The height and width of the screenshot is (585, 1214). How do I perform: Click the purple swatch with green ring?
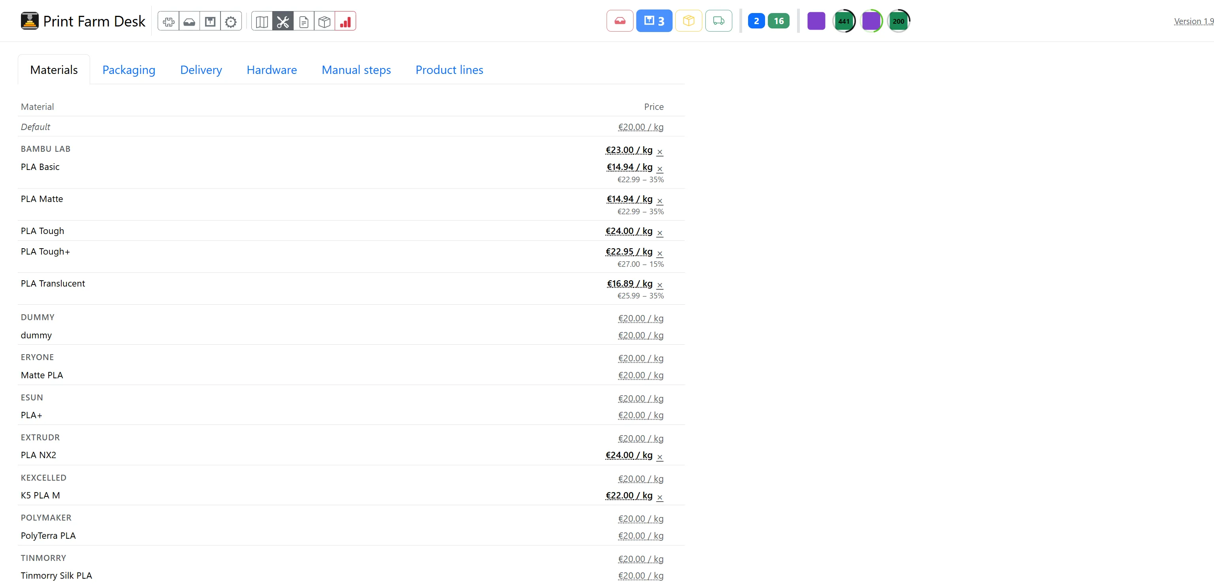[871, 21]
